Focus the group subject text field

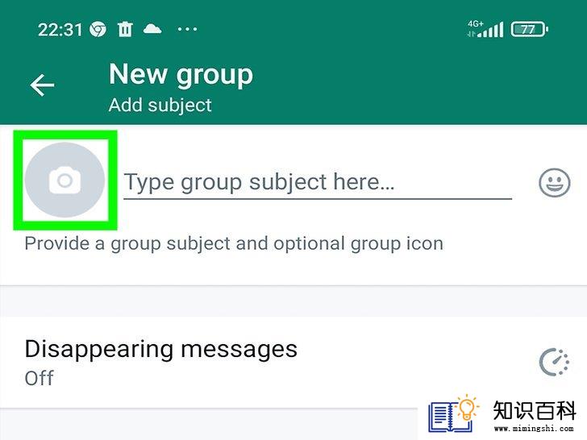[318, 183]
